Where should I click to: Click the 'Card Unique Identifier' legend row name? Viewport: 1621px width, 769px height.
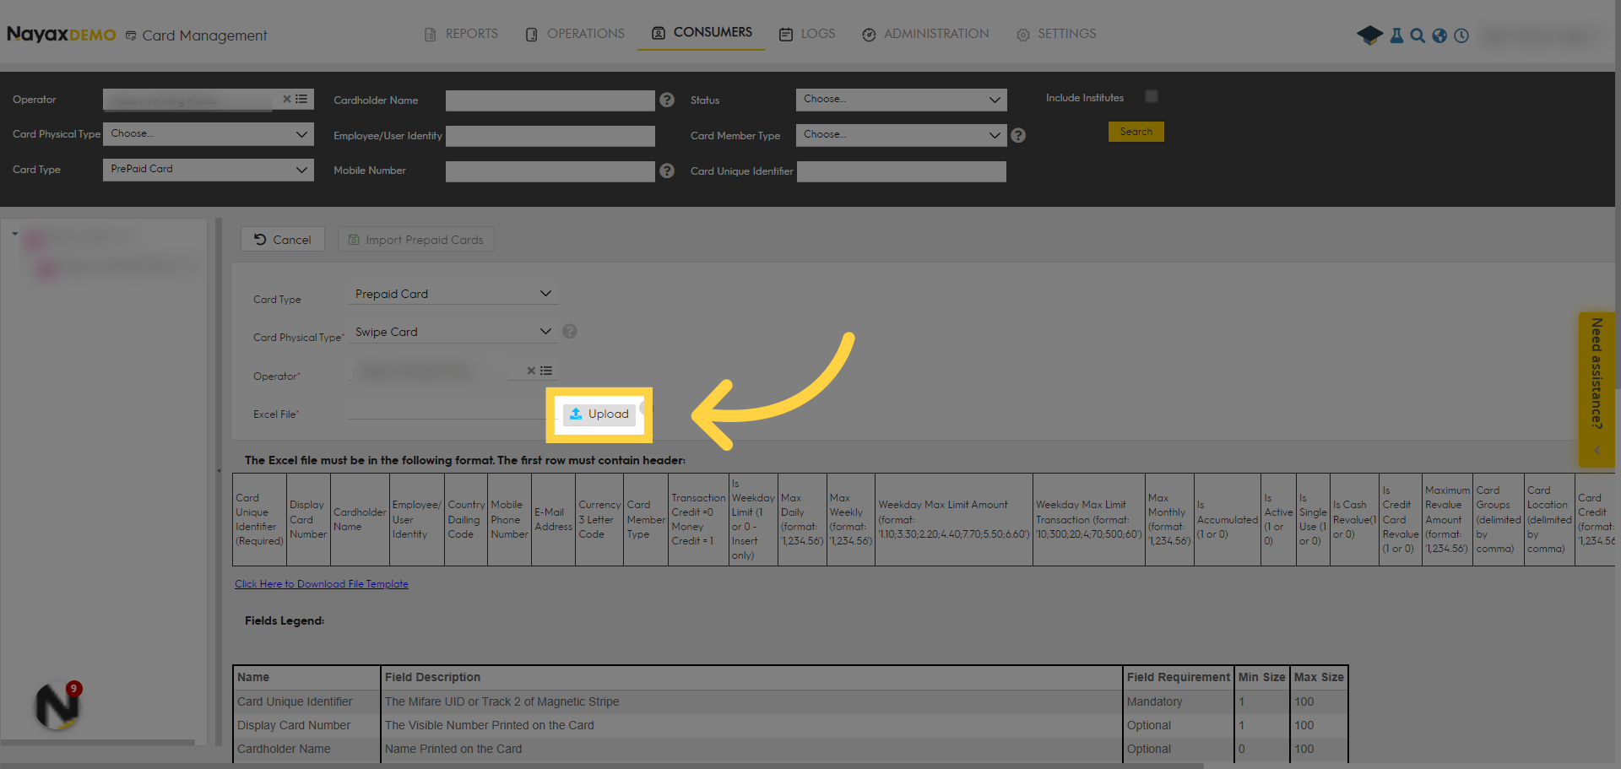[x=295, y=701]
